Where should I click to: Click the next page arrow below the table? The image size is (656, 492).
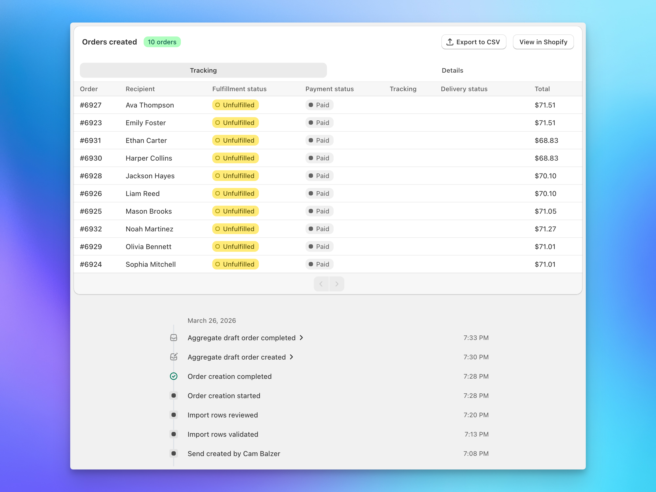[x=337, y=284]
